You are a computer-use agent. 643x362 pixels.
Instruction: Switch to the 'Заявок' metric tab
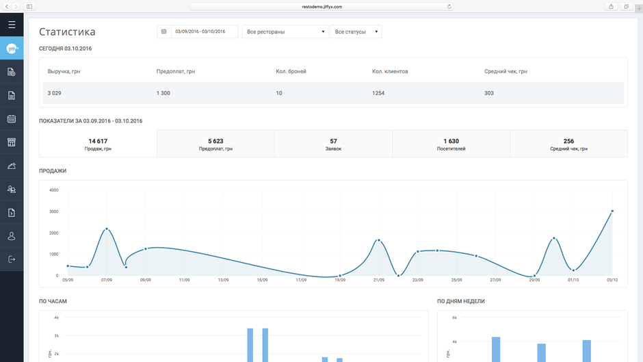pyautogui.click(x=333, y=144)
